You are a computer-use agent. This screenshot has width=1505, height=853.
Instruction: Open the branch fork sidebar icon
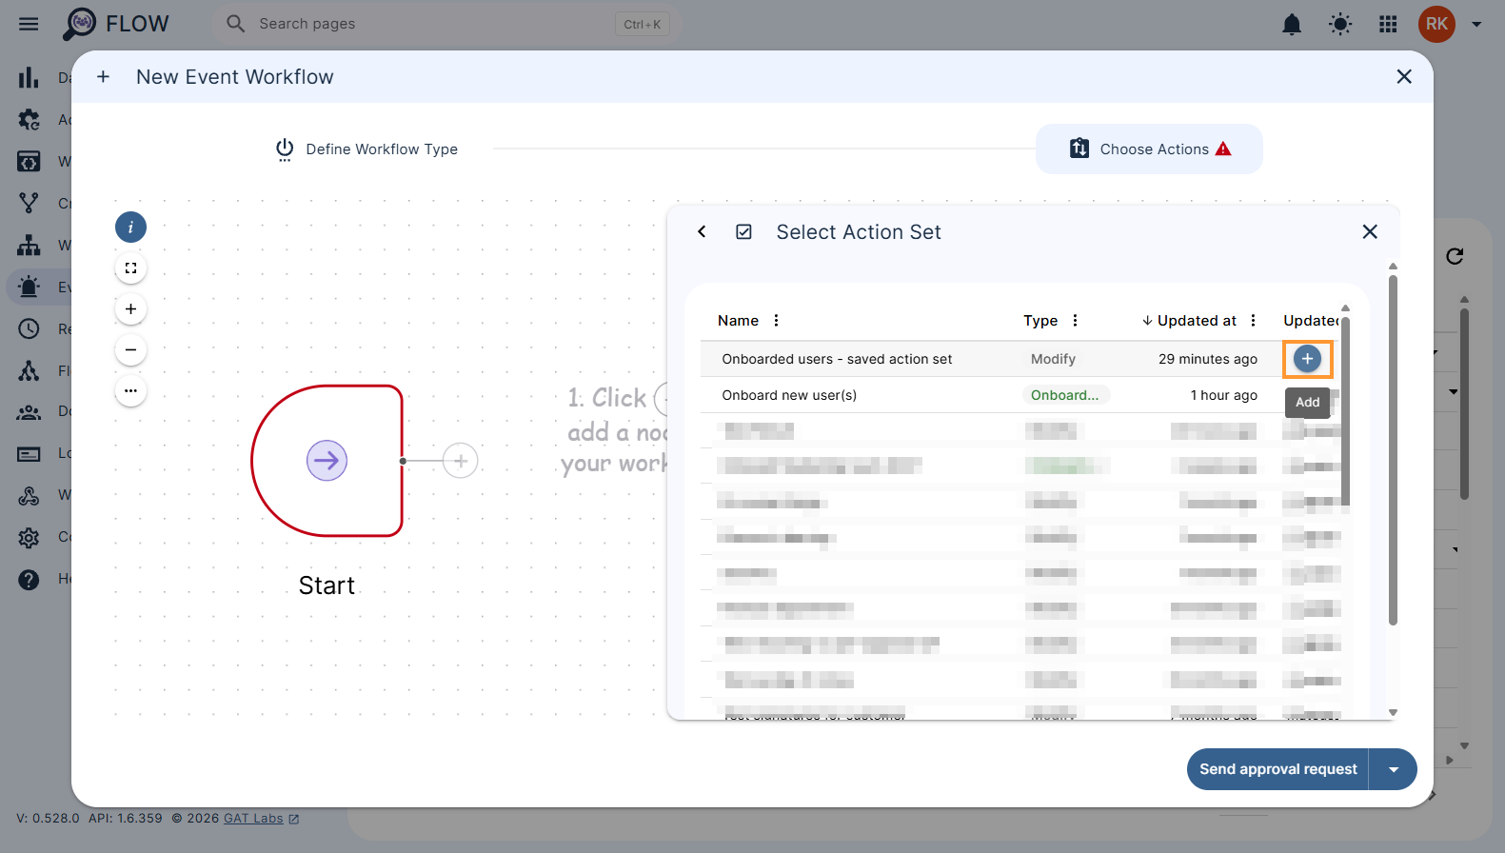tap(29, 203)
